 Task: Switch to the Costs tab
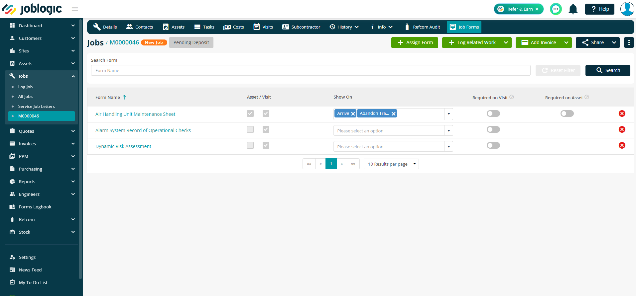(x=234, y=27)
